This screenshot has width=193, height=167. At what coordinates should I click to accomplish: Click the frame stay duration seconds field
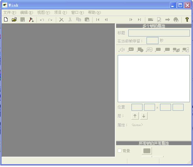[x=152, y=41]
